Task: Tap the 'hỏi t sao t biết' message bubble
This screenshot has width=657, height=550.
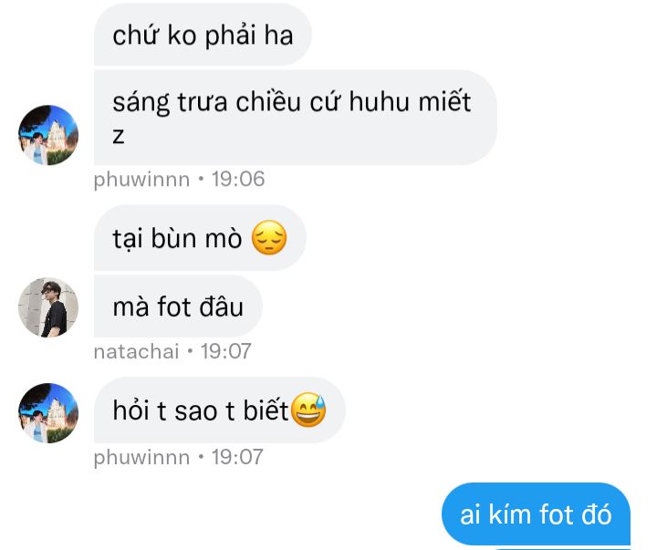Action: coord(220,410)
